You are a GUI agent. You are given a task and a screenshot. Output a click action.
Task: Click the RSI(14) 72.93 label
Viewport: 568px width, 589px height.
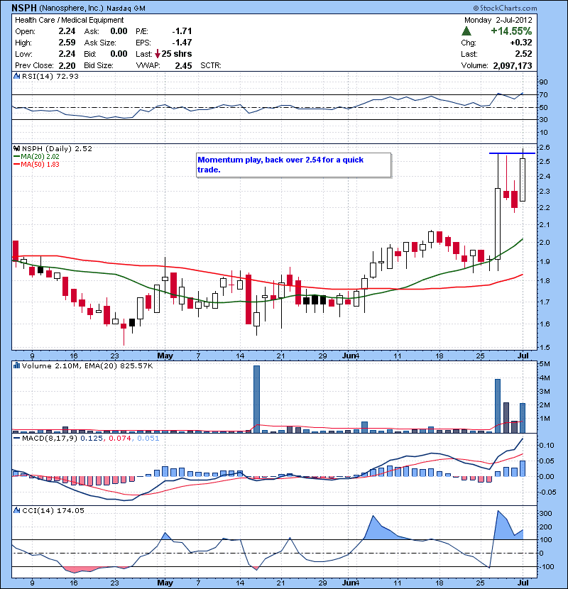coord(50,76)
